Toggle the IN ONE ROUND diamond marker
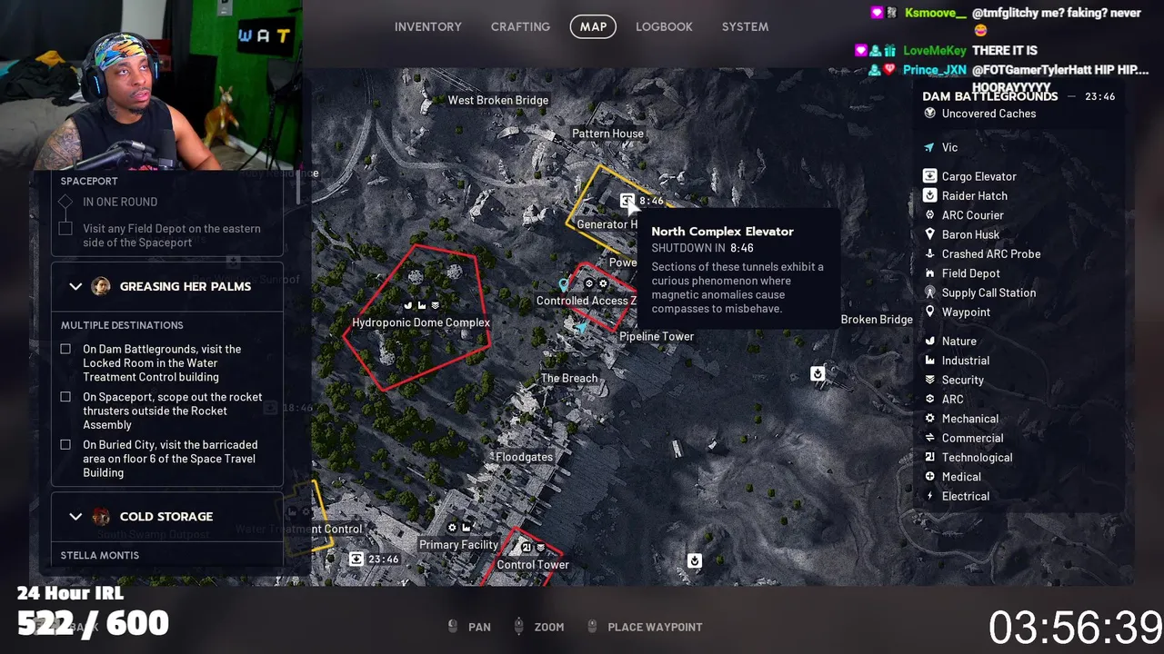The height and width of the screenshot is (654, 1164). coord(65,202)
